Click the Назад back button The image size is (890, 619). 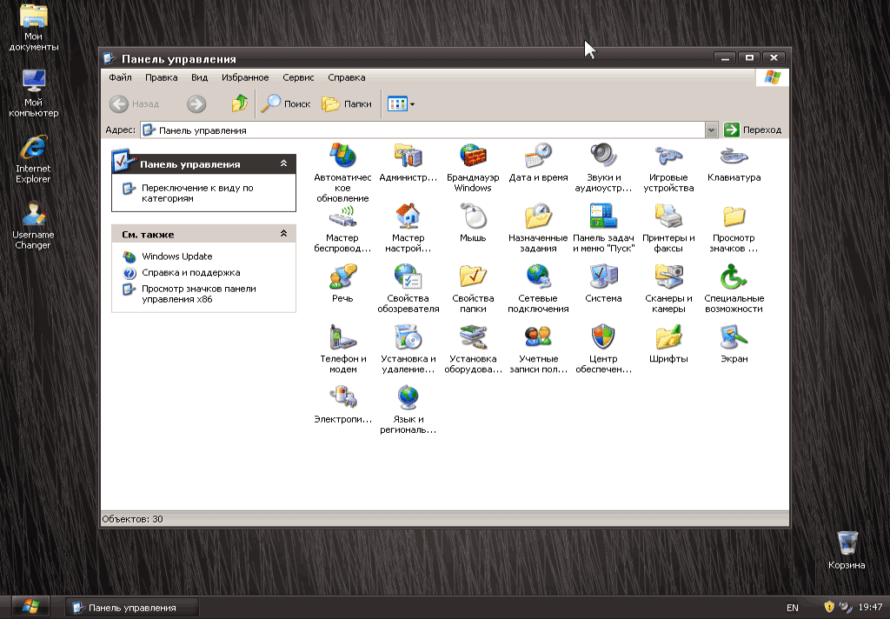(x=135, y=104)
